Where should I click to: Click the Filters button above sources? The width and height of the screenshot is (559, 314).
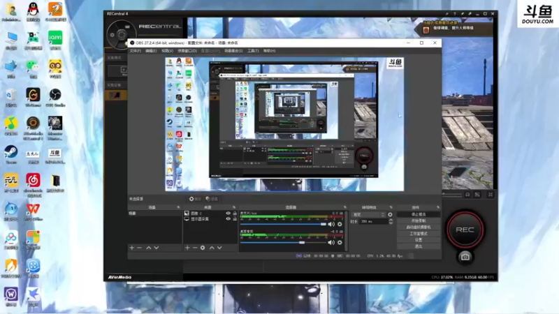click(212, 199)
